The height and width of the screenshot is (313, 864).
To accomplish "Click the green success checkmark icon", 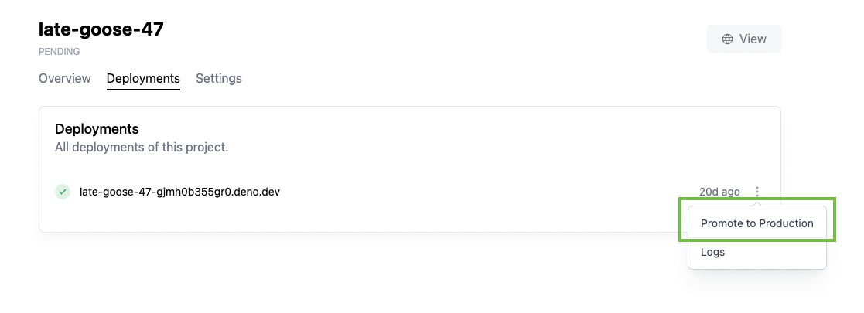I will point(63,192).
